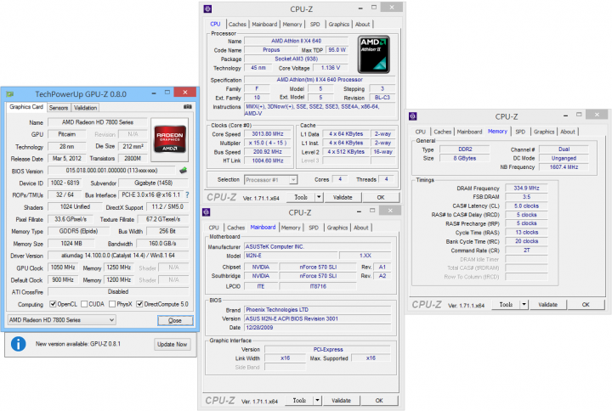Click the Close button in GPU-Z

click(175, 320)
